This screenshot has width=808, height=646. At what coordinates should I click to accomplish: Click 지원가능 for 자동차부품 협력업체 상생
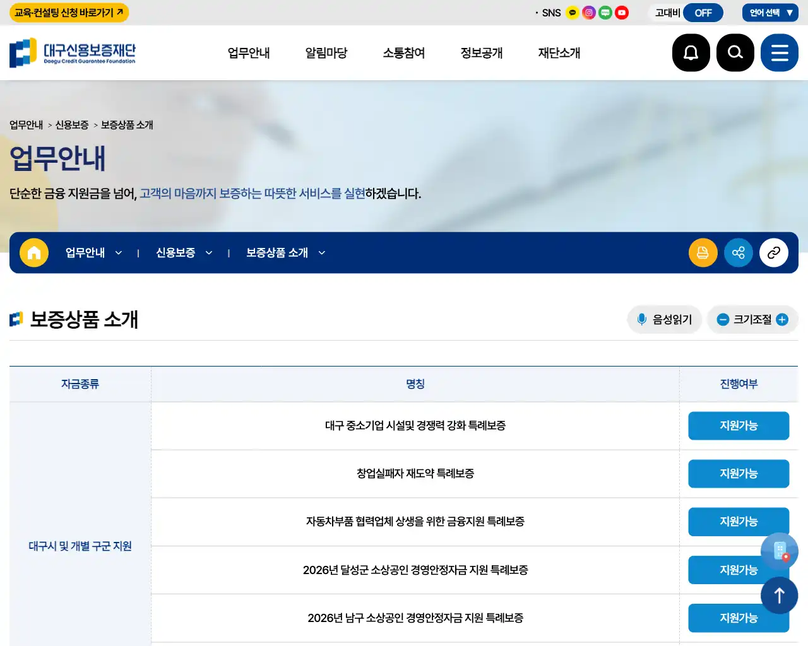[739, 522]
